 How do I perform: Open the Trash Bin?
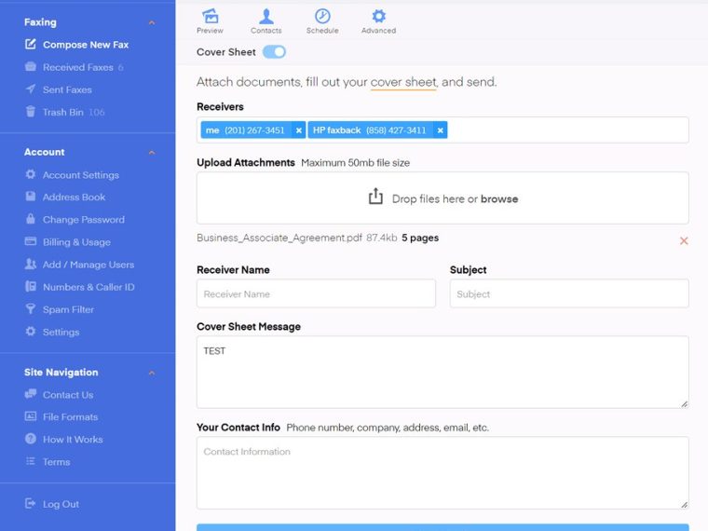pyautogui.click(x=64, y=112)
